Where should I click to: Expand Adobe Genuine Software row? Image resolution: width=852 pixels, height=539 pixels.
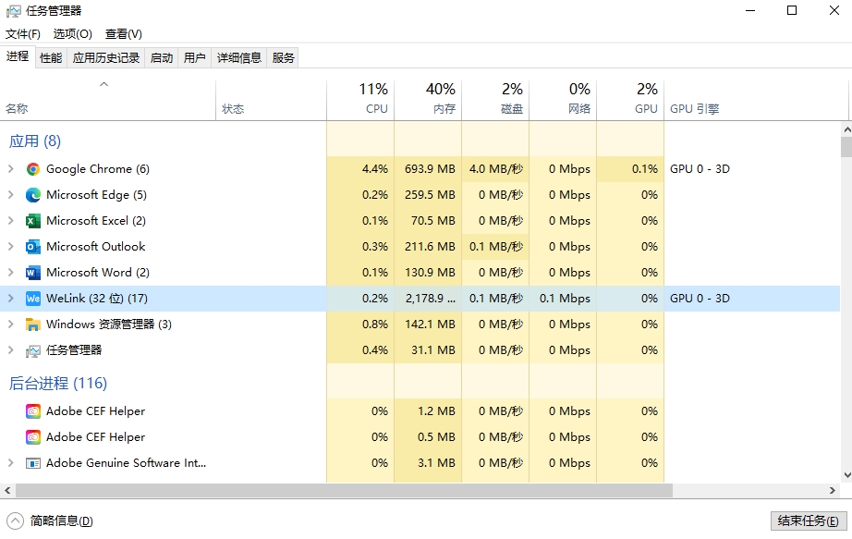pyautogui.click(x=11, y=463)
